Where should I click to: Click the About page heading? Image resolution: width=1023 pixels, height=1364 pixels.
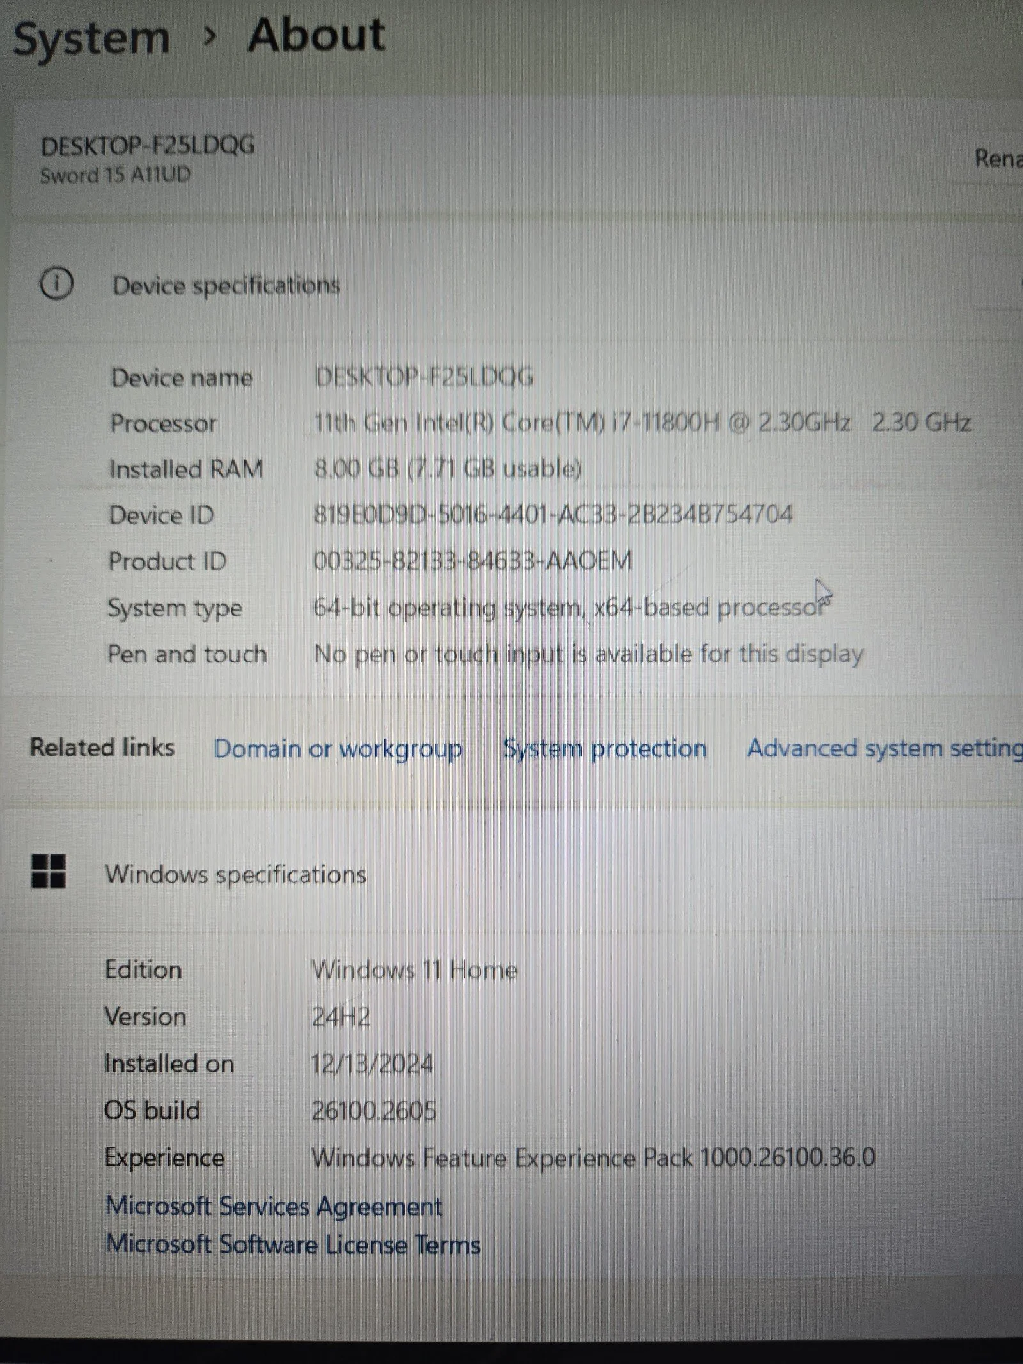point(316,35)
